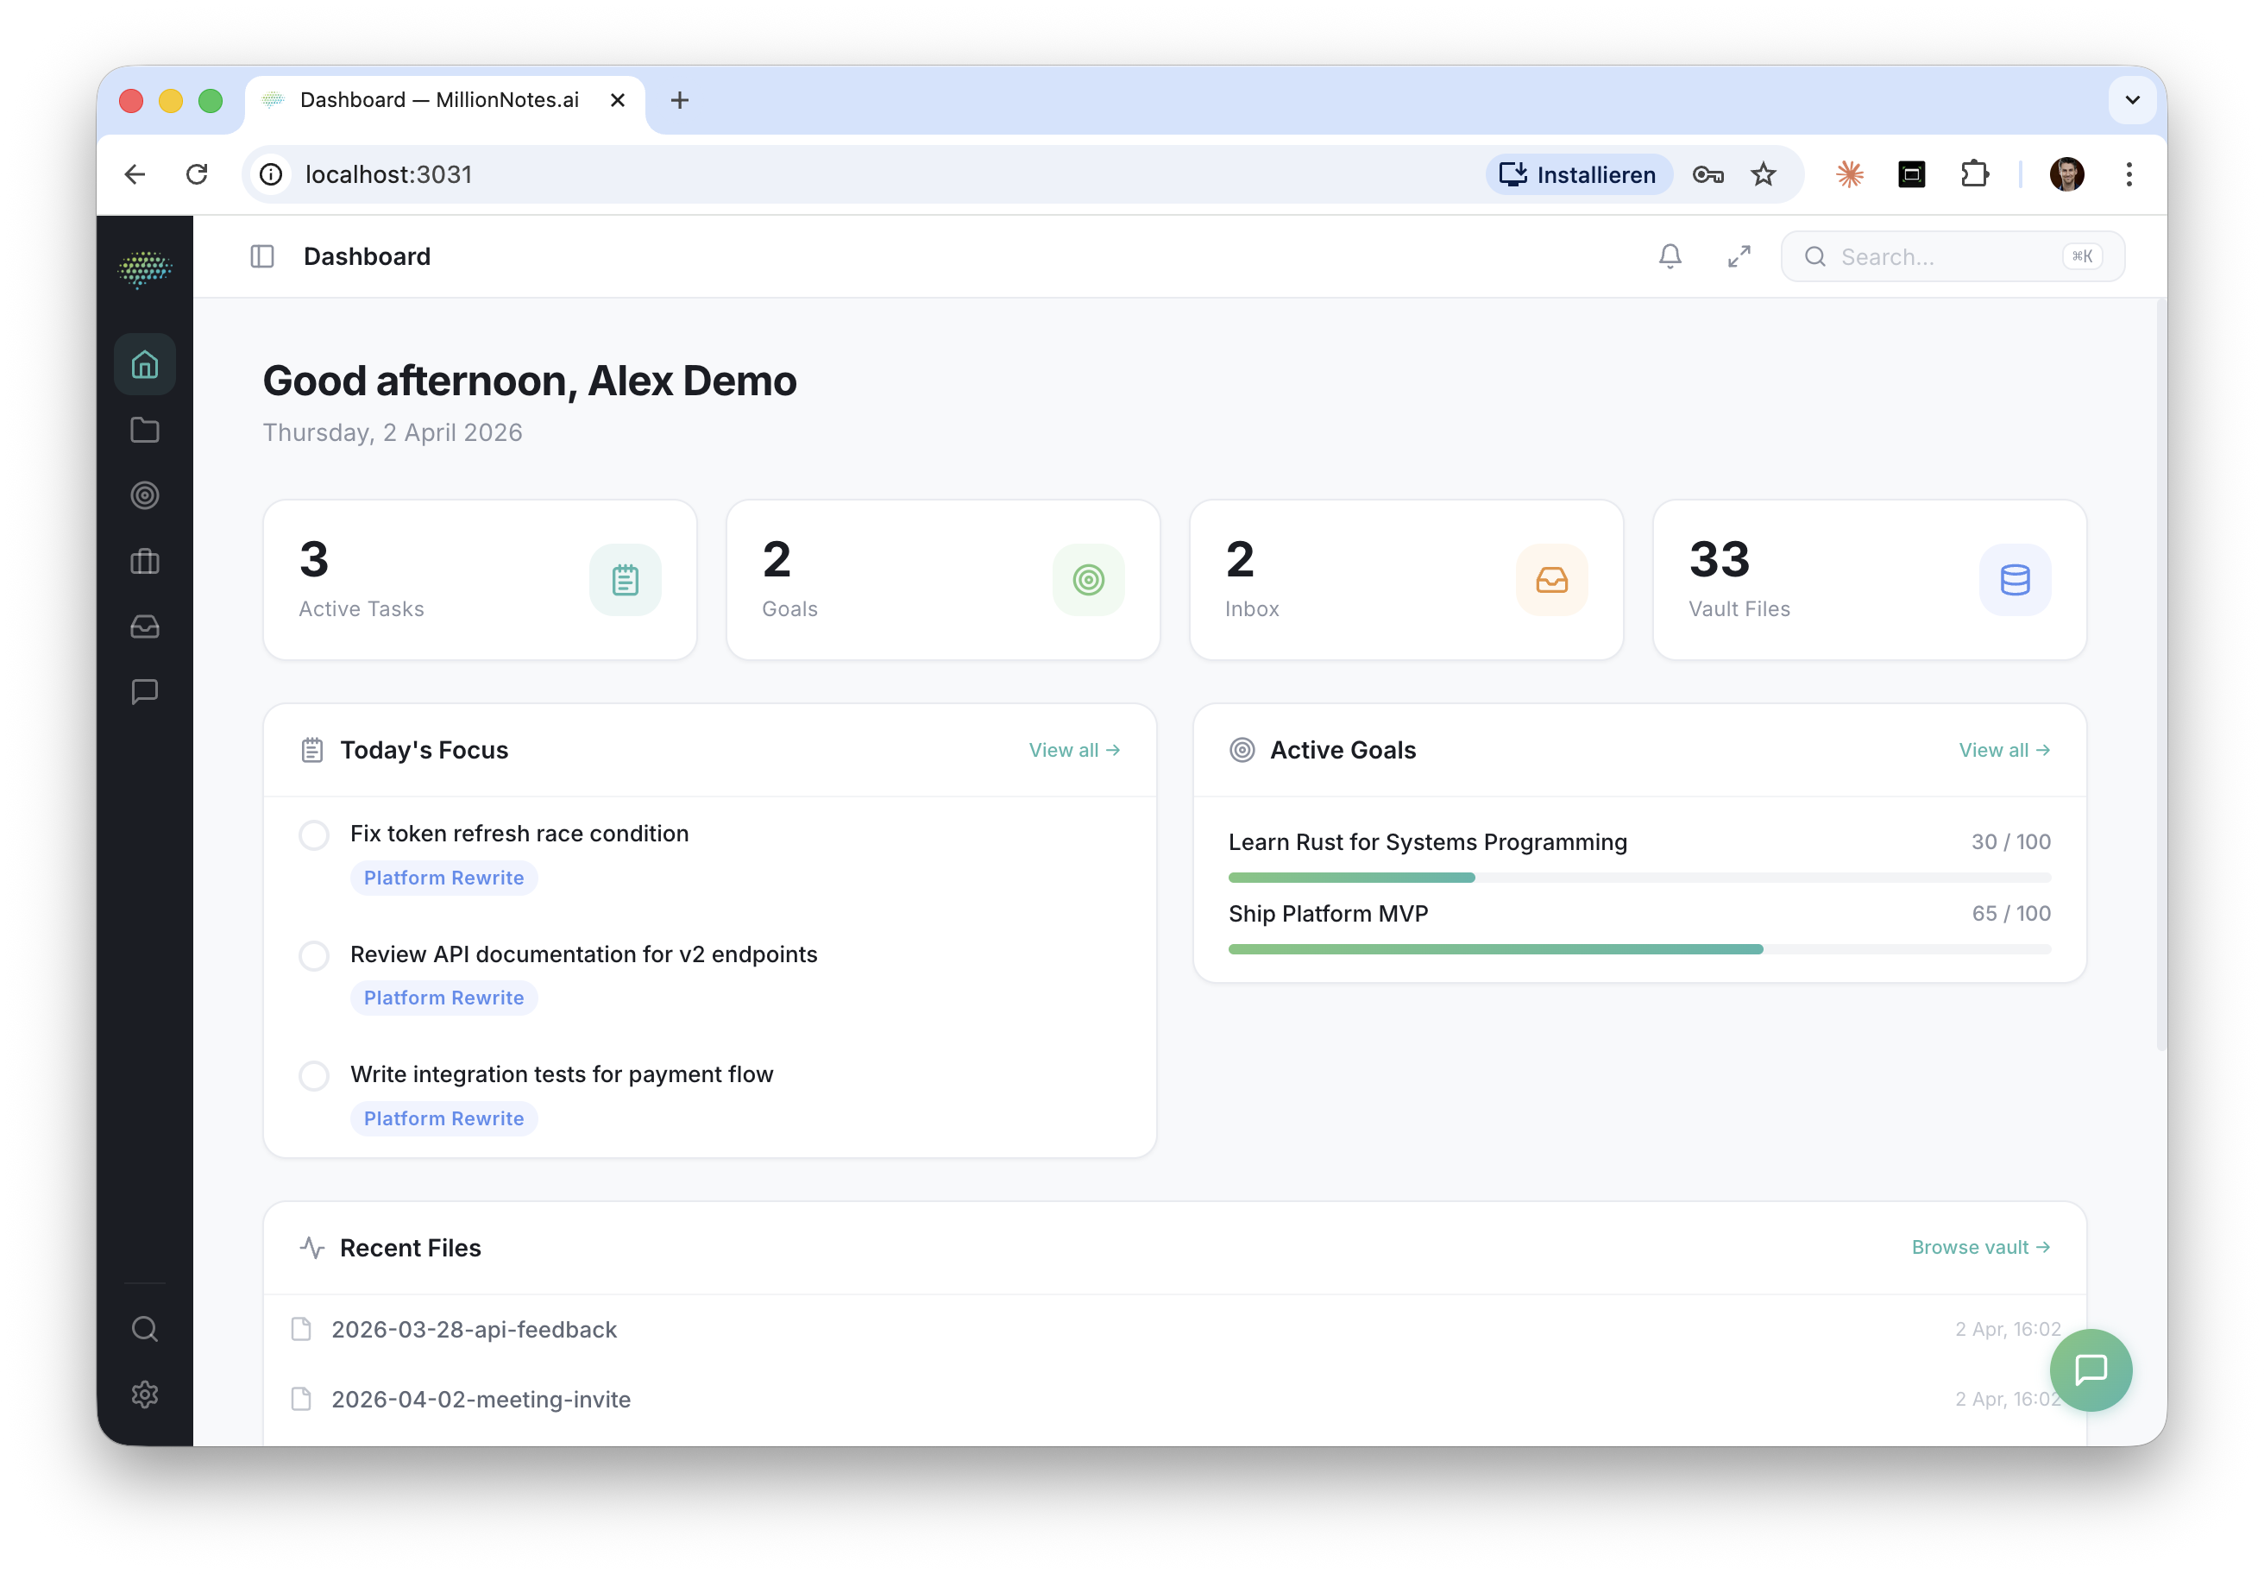This screenshot has height=1574, width=2264.
Task: Open Browse vault in Recent Files
Action: [x=1981, y=1247]
